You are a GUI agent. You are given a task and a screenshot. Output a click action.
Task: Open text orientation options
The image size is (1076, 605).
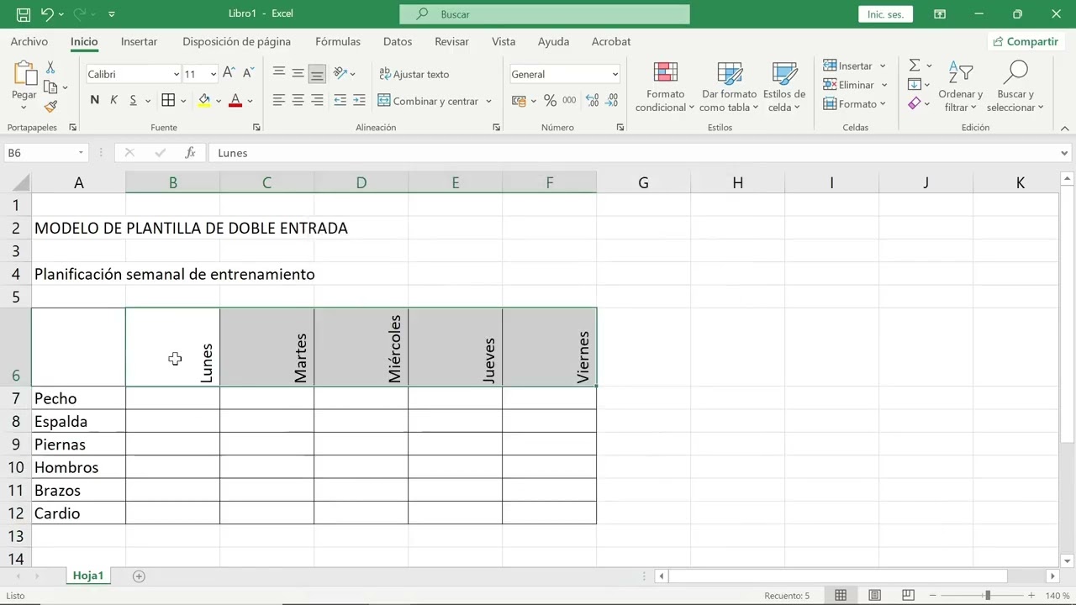(x=344, y=74)
